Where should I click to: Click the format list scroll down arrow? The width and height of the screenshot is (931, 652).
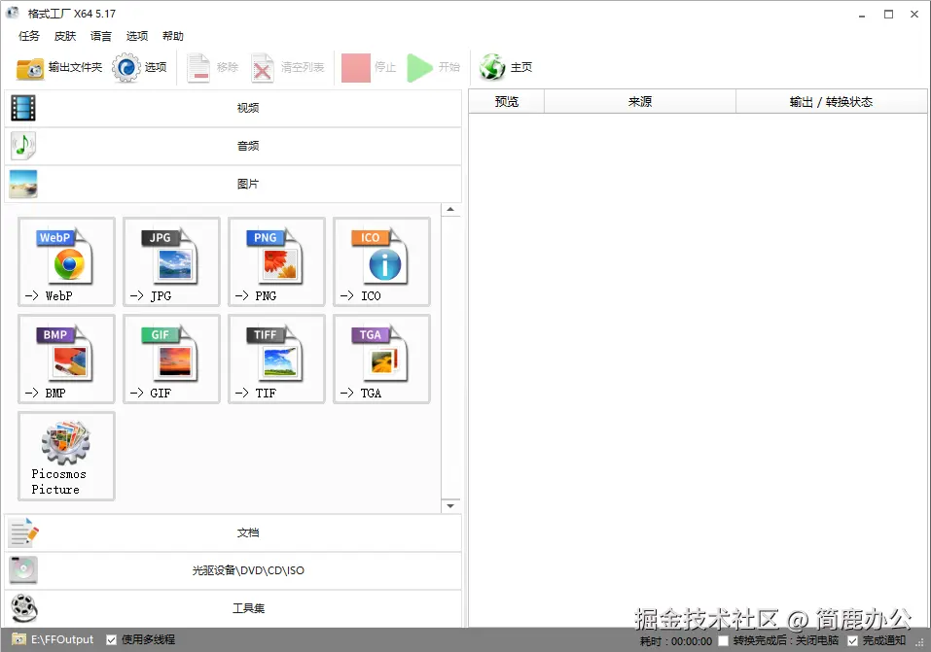[x=450, y=506]
